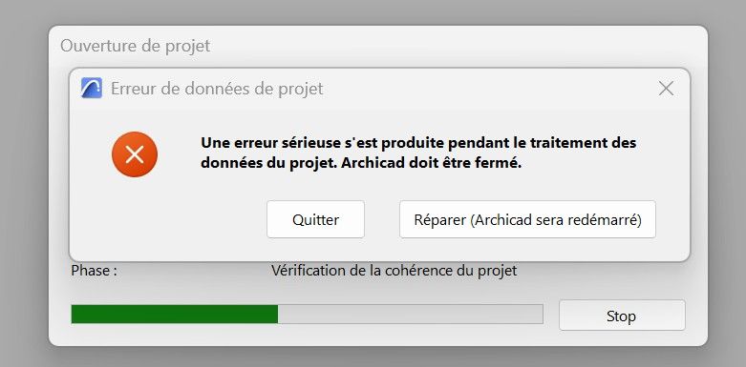The image size is (746, 367).
Task: Click the Archicad logo in the error dialog title
Action: coord(92,88)
